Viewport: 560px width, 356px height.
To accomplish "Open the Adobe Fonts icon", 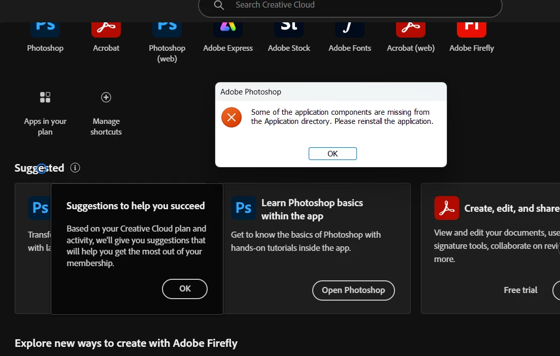I will click(x=350, y=29).
